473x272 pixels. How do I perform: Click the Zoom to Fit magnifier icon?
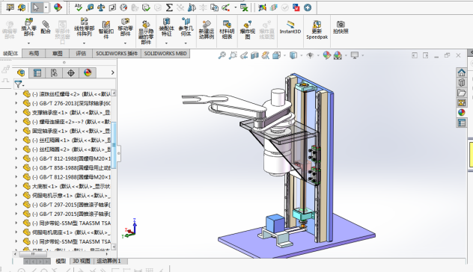click(222, 55)
